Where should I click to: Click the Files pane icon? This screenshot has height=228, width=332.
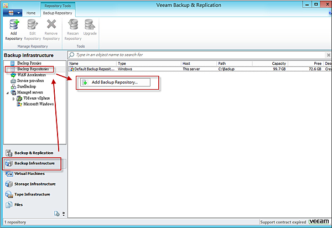[x=9, y=205]
